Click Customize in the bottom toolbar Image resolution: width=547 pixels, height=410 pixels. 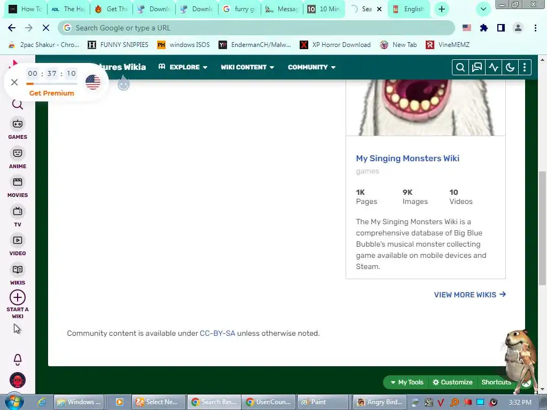pyautogui.click(x=452, y=382)
